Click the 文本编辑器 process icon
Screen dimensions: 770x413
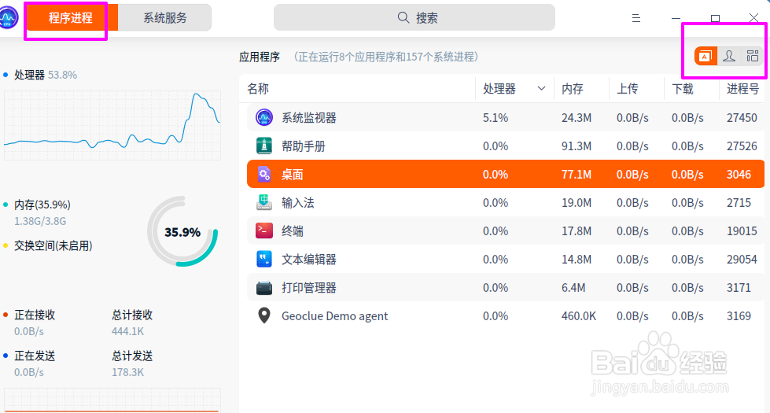(x=264, y=260)
